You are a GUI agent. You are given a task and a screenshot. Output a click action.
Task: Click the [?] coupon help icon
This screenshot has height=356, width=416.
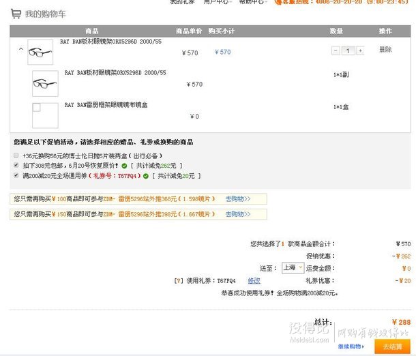179,281
